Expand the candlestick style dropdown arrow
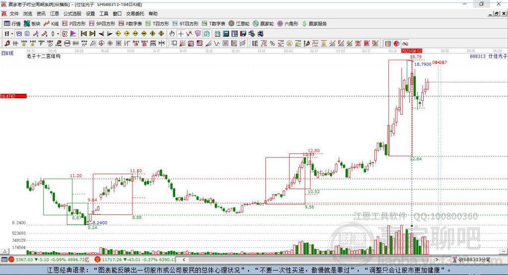 pyautogui.click(x=58, y=34)
